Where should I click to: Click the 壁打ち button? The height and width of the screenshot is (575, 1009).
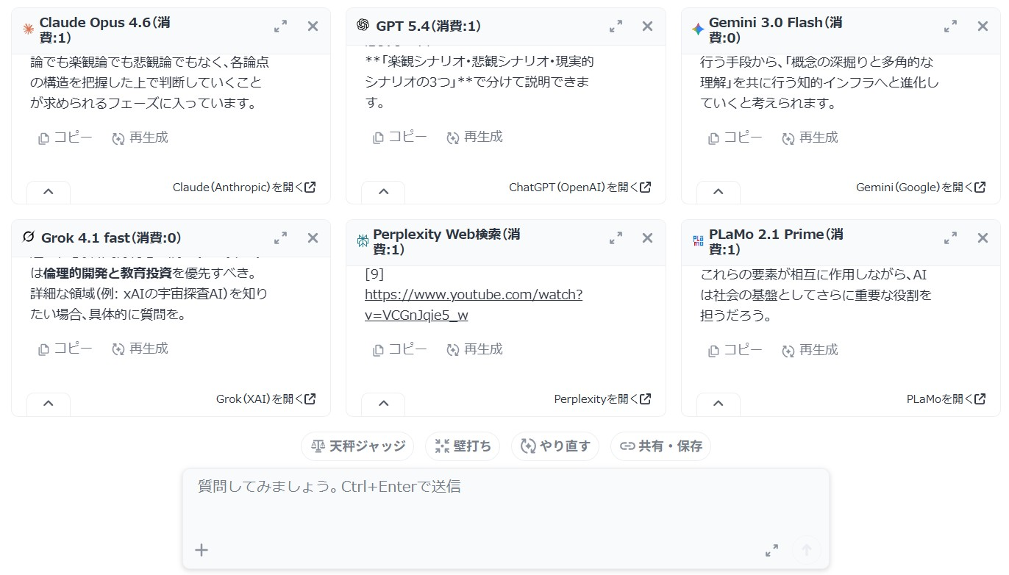coord(463,446)
